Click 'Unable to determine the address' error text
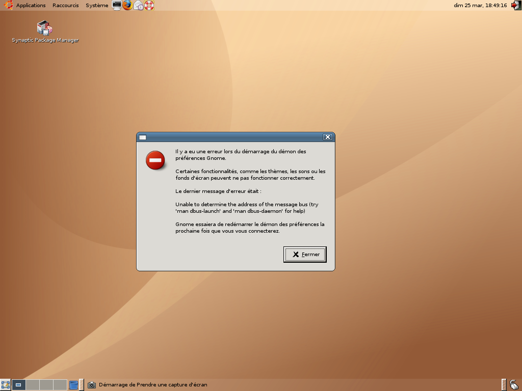The image size is (522, 391). pyautogui.click(x=247, y=208)
